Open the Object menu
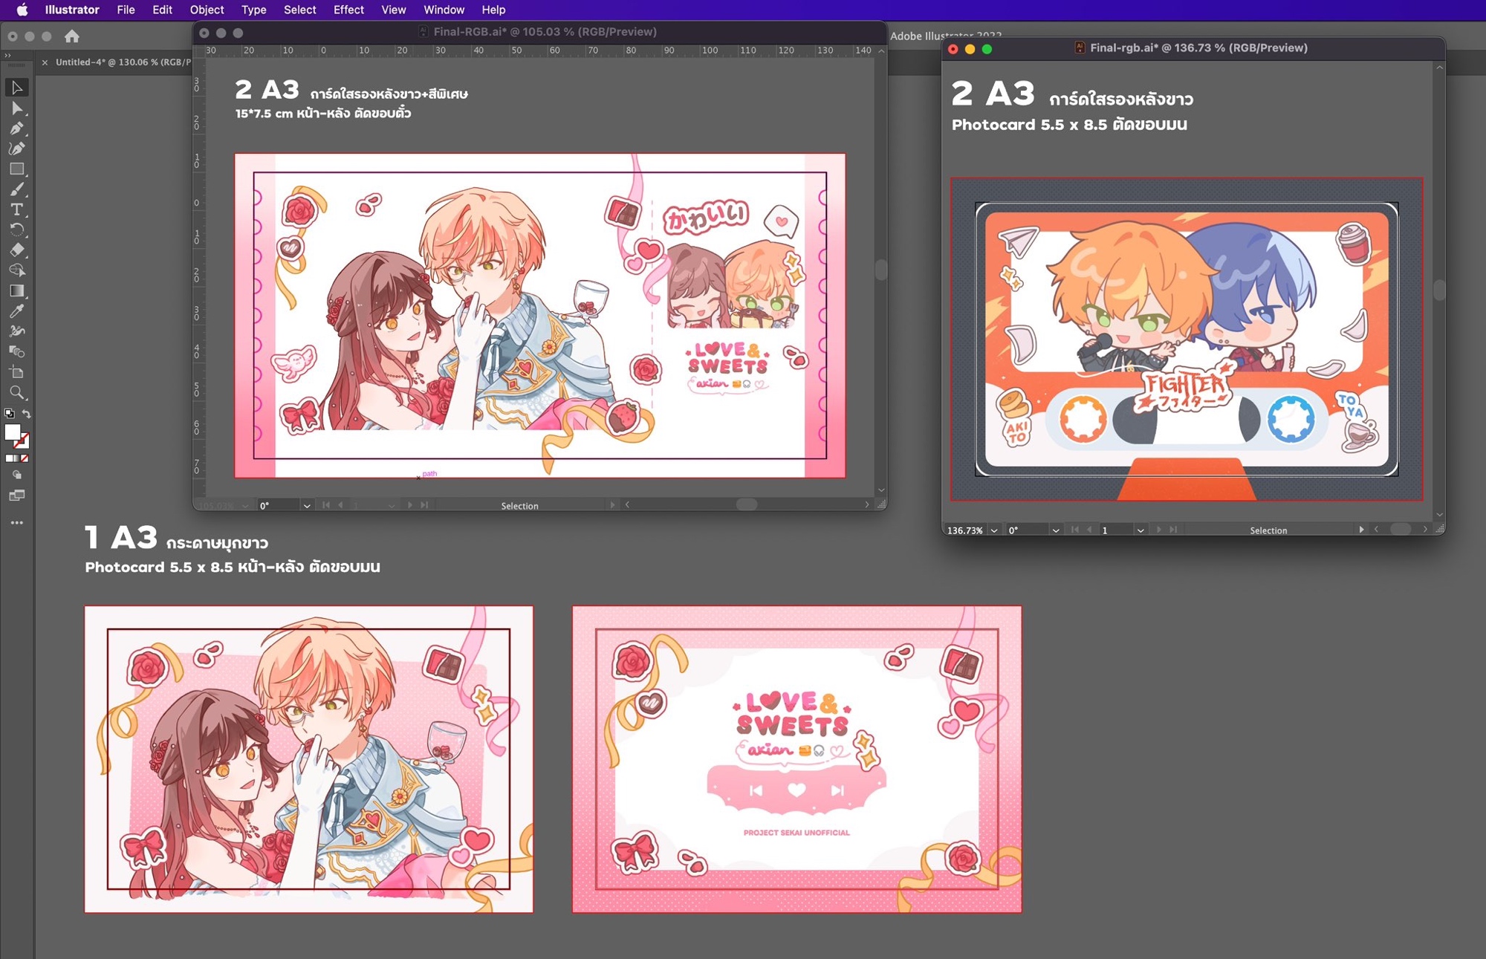 point(206,10)
